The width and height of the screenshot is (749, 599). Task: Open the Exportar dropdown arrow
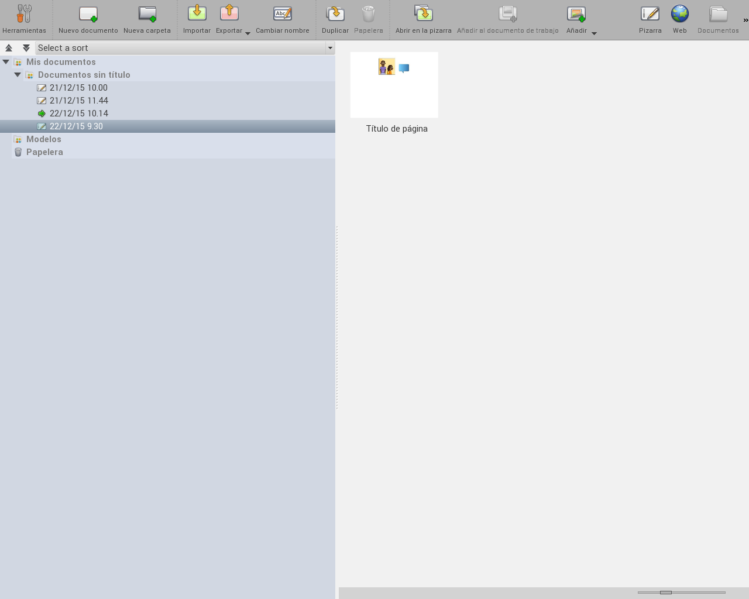tap(248, 33)
